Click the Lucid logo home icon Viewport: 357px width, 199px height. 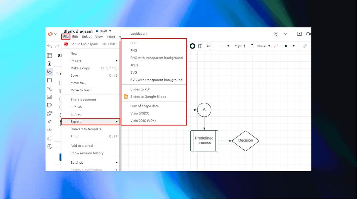(50, 34)
